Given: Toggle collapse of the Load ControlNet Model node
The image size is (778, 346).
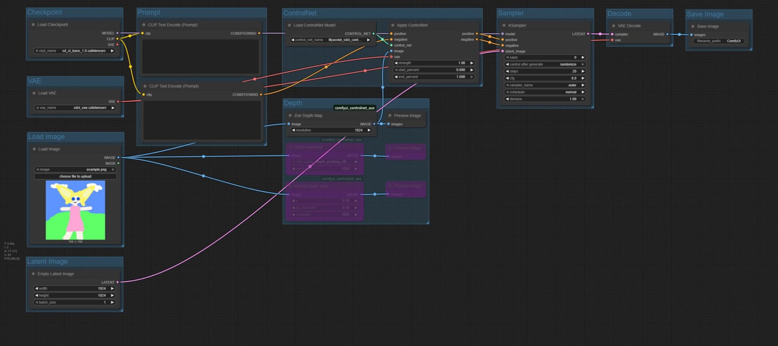Looking at the screenshot, I should coord(290,25).
